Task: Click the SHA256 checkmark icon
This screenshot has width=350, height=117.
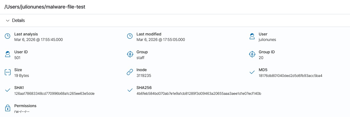Action: click(x=130, y=90)
